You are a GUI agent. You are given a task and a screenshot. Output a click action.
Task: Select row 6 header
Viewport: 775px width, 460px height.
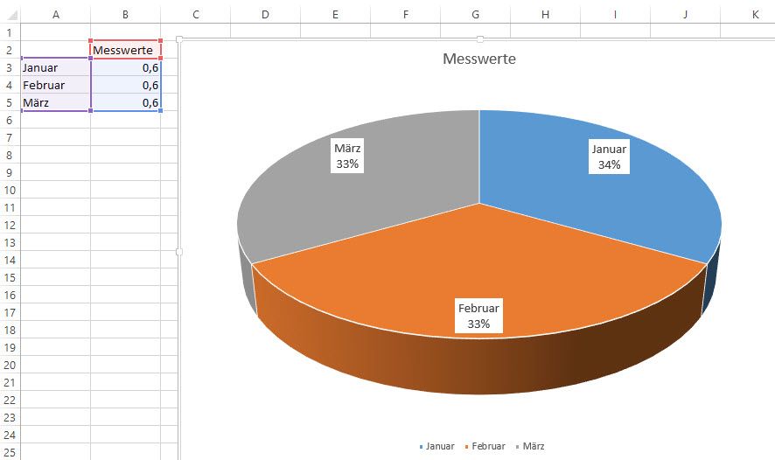(10, 120)
